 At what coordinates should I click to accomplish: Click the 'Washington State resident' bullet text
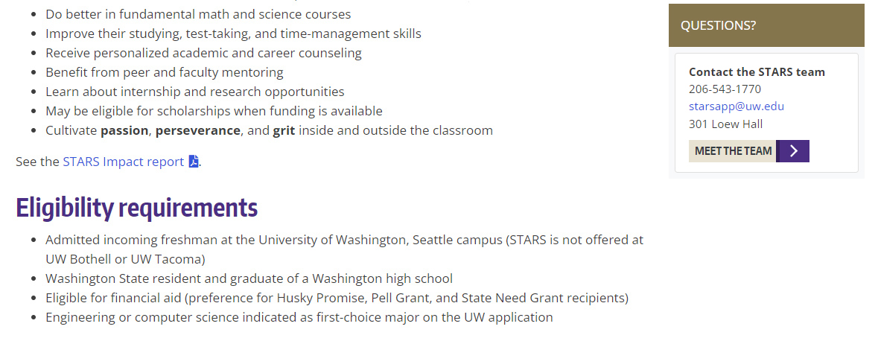click(x=249, y=279)
